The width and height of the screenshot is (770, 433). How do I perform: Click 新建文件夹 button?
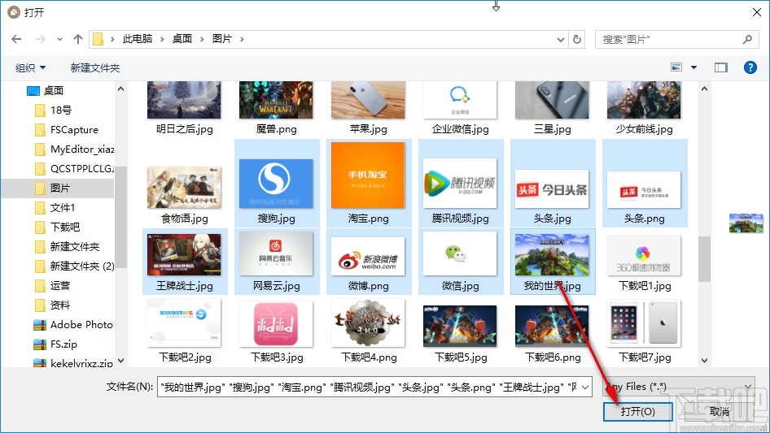point(94,67)
